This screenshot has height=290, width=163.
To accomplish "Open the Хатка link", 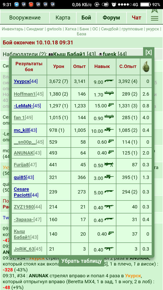I will (71, 29).
